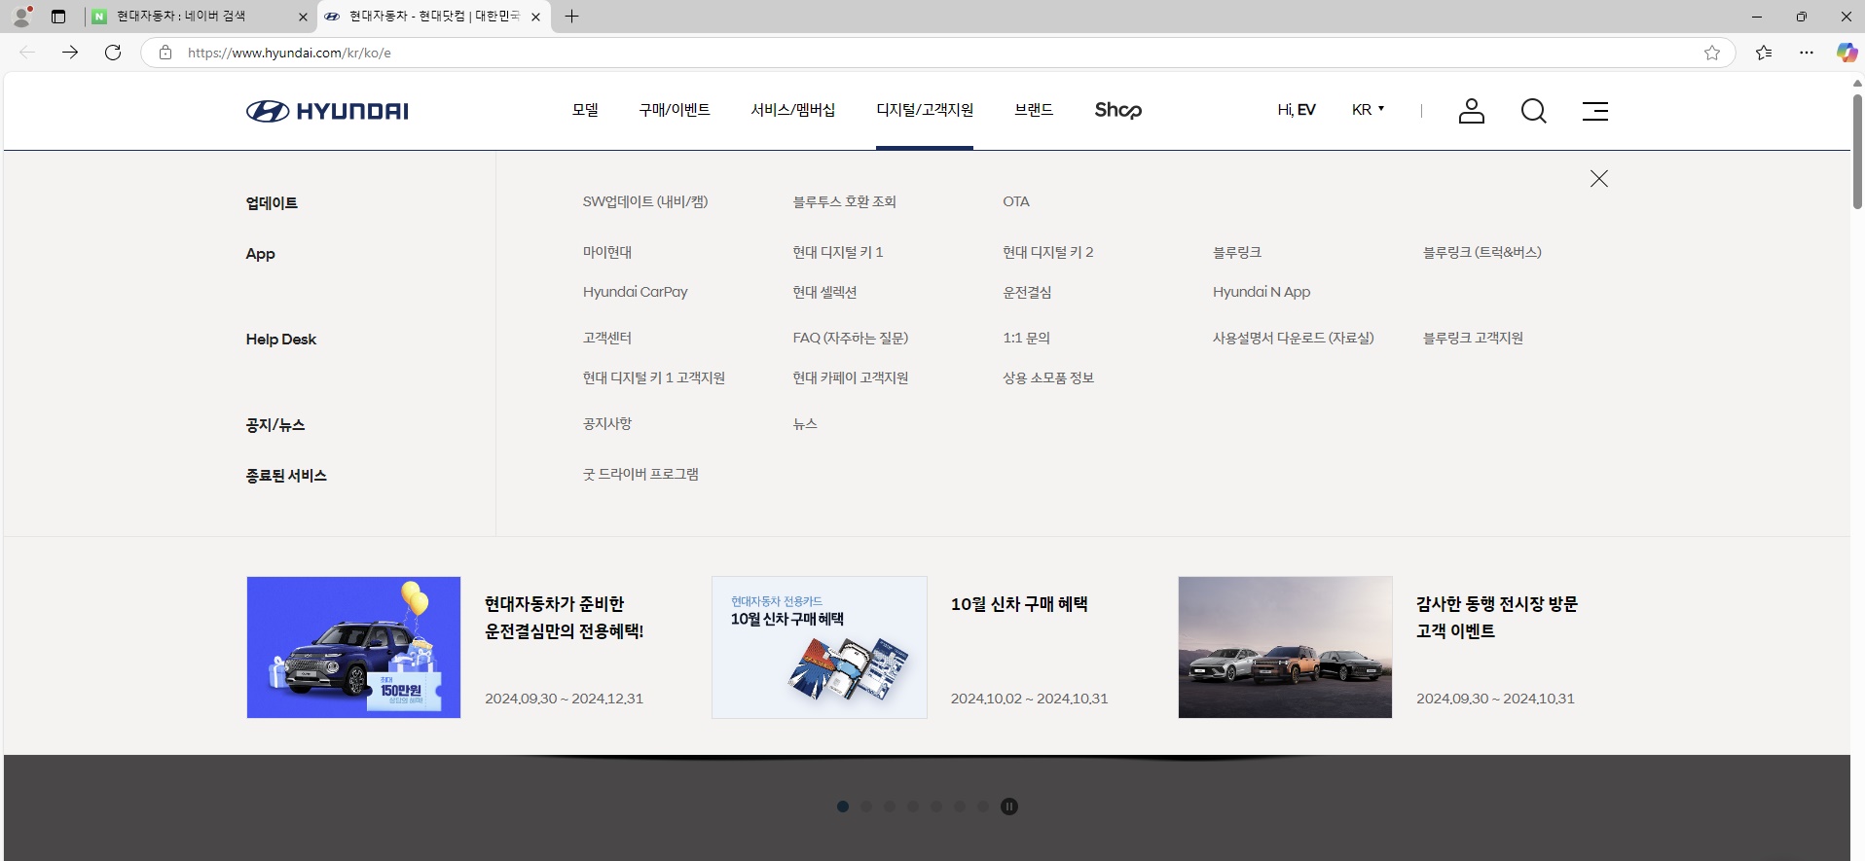The width and height of the screenshot is (1865, 861).
Task: Expand the KR language dropdown
Action: click(x=1368, y=110)
